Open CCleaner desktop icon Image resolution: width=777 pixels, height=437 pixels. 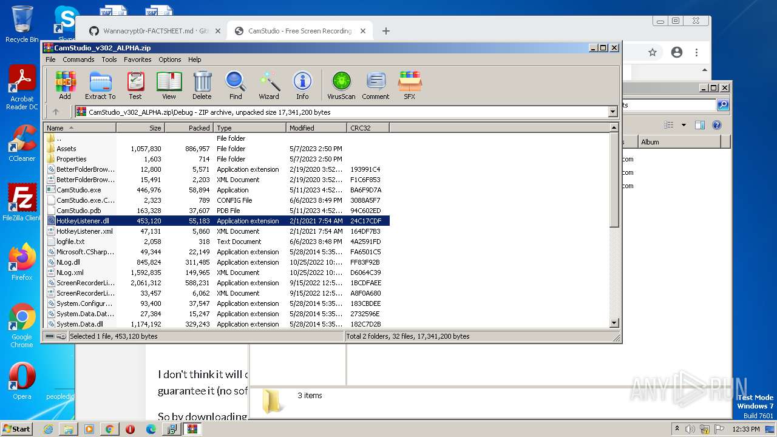pos(22,143)
